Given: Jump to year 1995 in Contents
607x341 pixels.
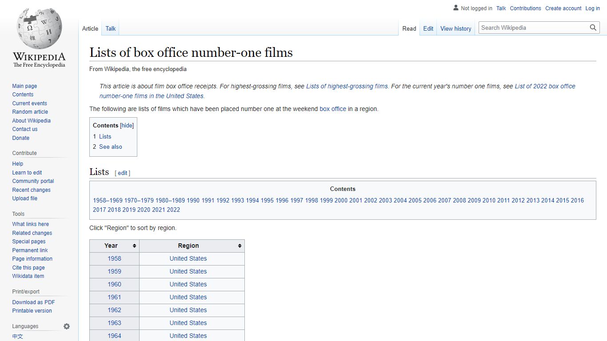Looking at the screenshot, I should click(267, 201).
